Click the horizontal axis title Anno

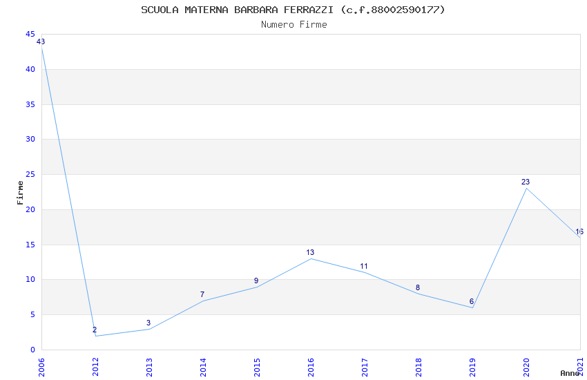click(570, 373)
